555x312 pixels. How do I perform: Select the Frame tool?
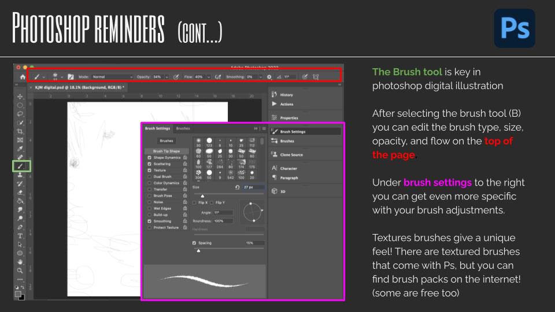click(20, 140)
